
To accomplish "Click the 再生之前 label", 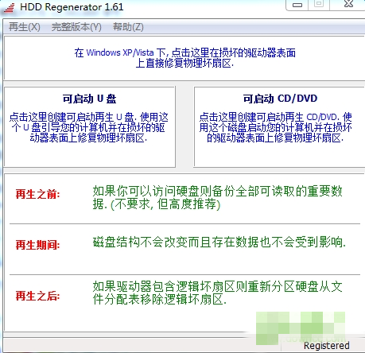I will 37,194.
